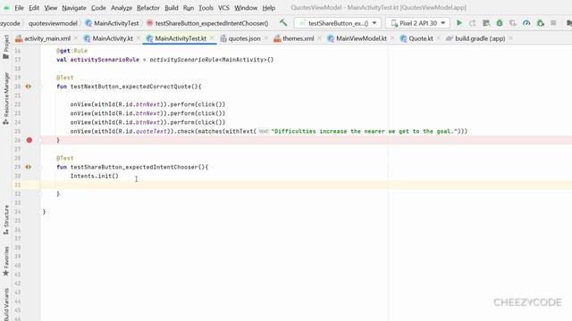The image size is (572, 321).
Task: Click run gutter icon for testNextButton_expectedCorrectQuote
Action: click(x=28, y=86)
